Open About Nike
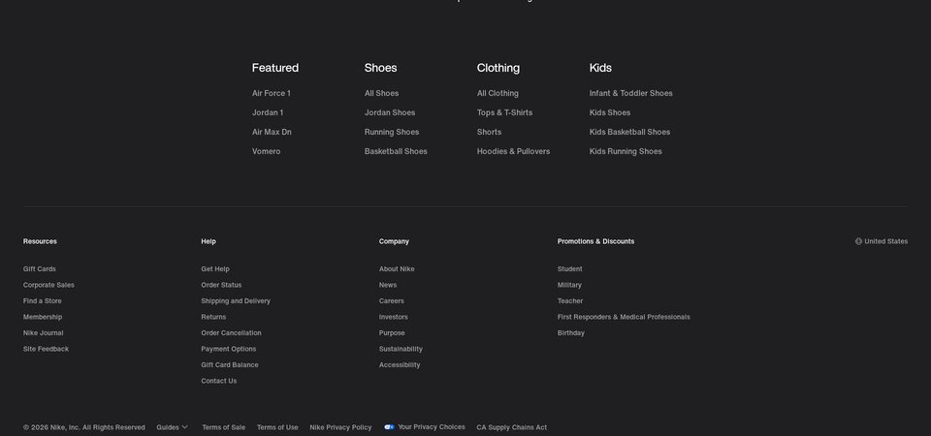The width and height of the screenshot is (931, 436). (397, 269)
